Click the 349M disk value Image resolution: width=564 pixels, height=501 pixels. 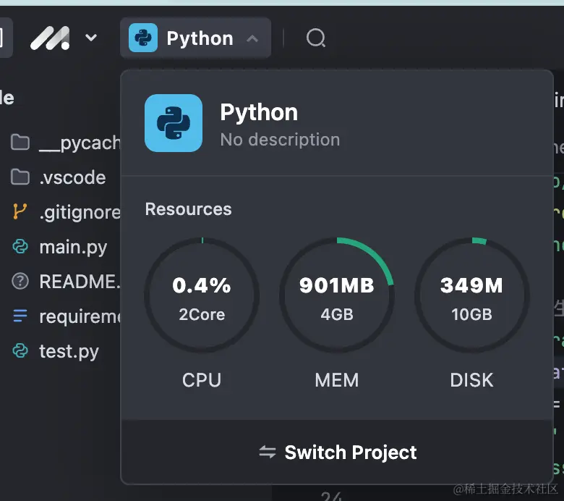pyautogui.click(x=471, y=286)
